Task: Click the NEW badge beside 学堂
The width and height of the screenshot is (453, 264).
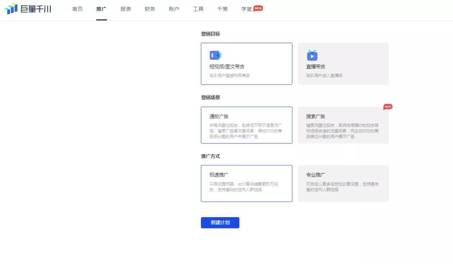Action: 258,8
